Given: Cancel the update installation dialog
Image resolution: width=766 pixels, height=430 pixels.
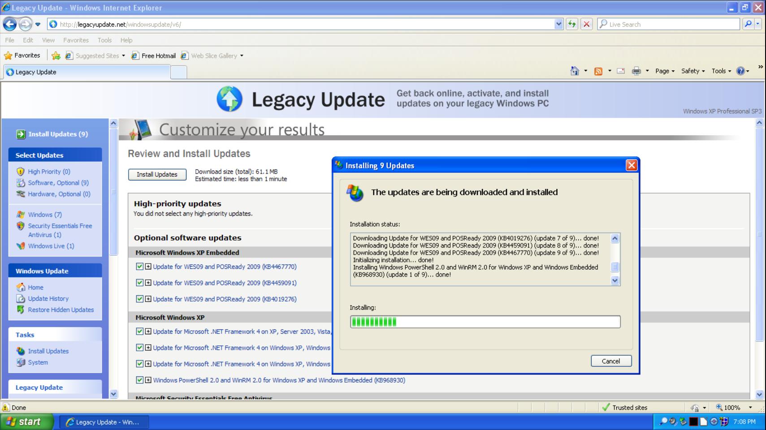Looking at the screenshot, I should pyautogui.click(x=611, y=361).
